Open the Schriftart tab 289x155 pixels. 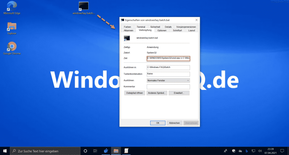click(177, 31)
